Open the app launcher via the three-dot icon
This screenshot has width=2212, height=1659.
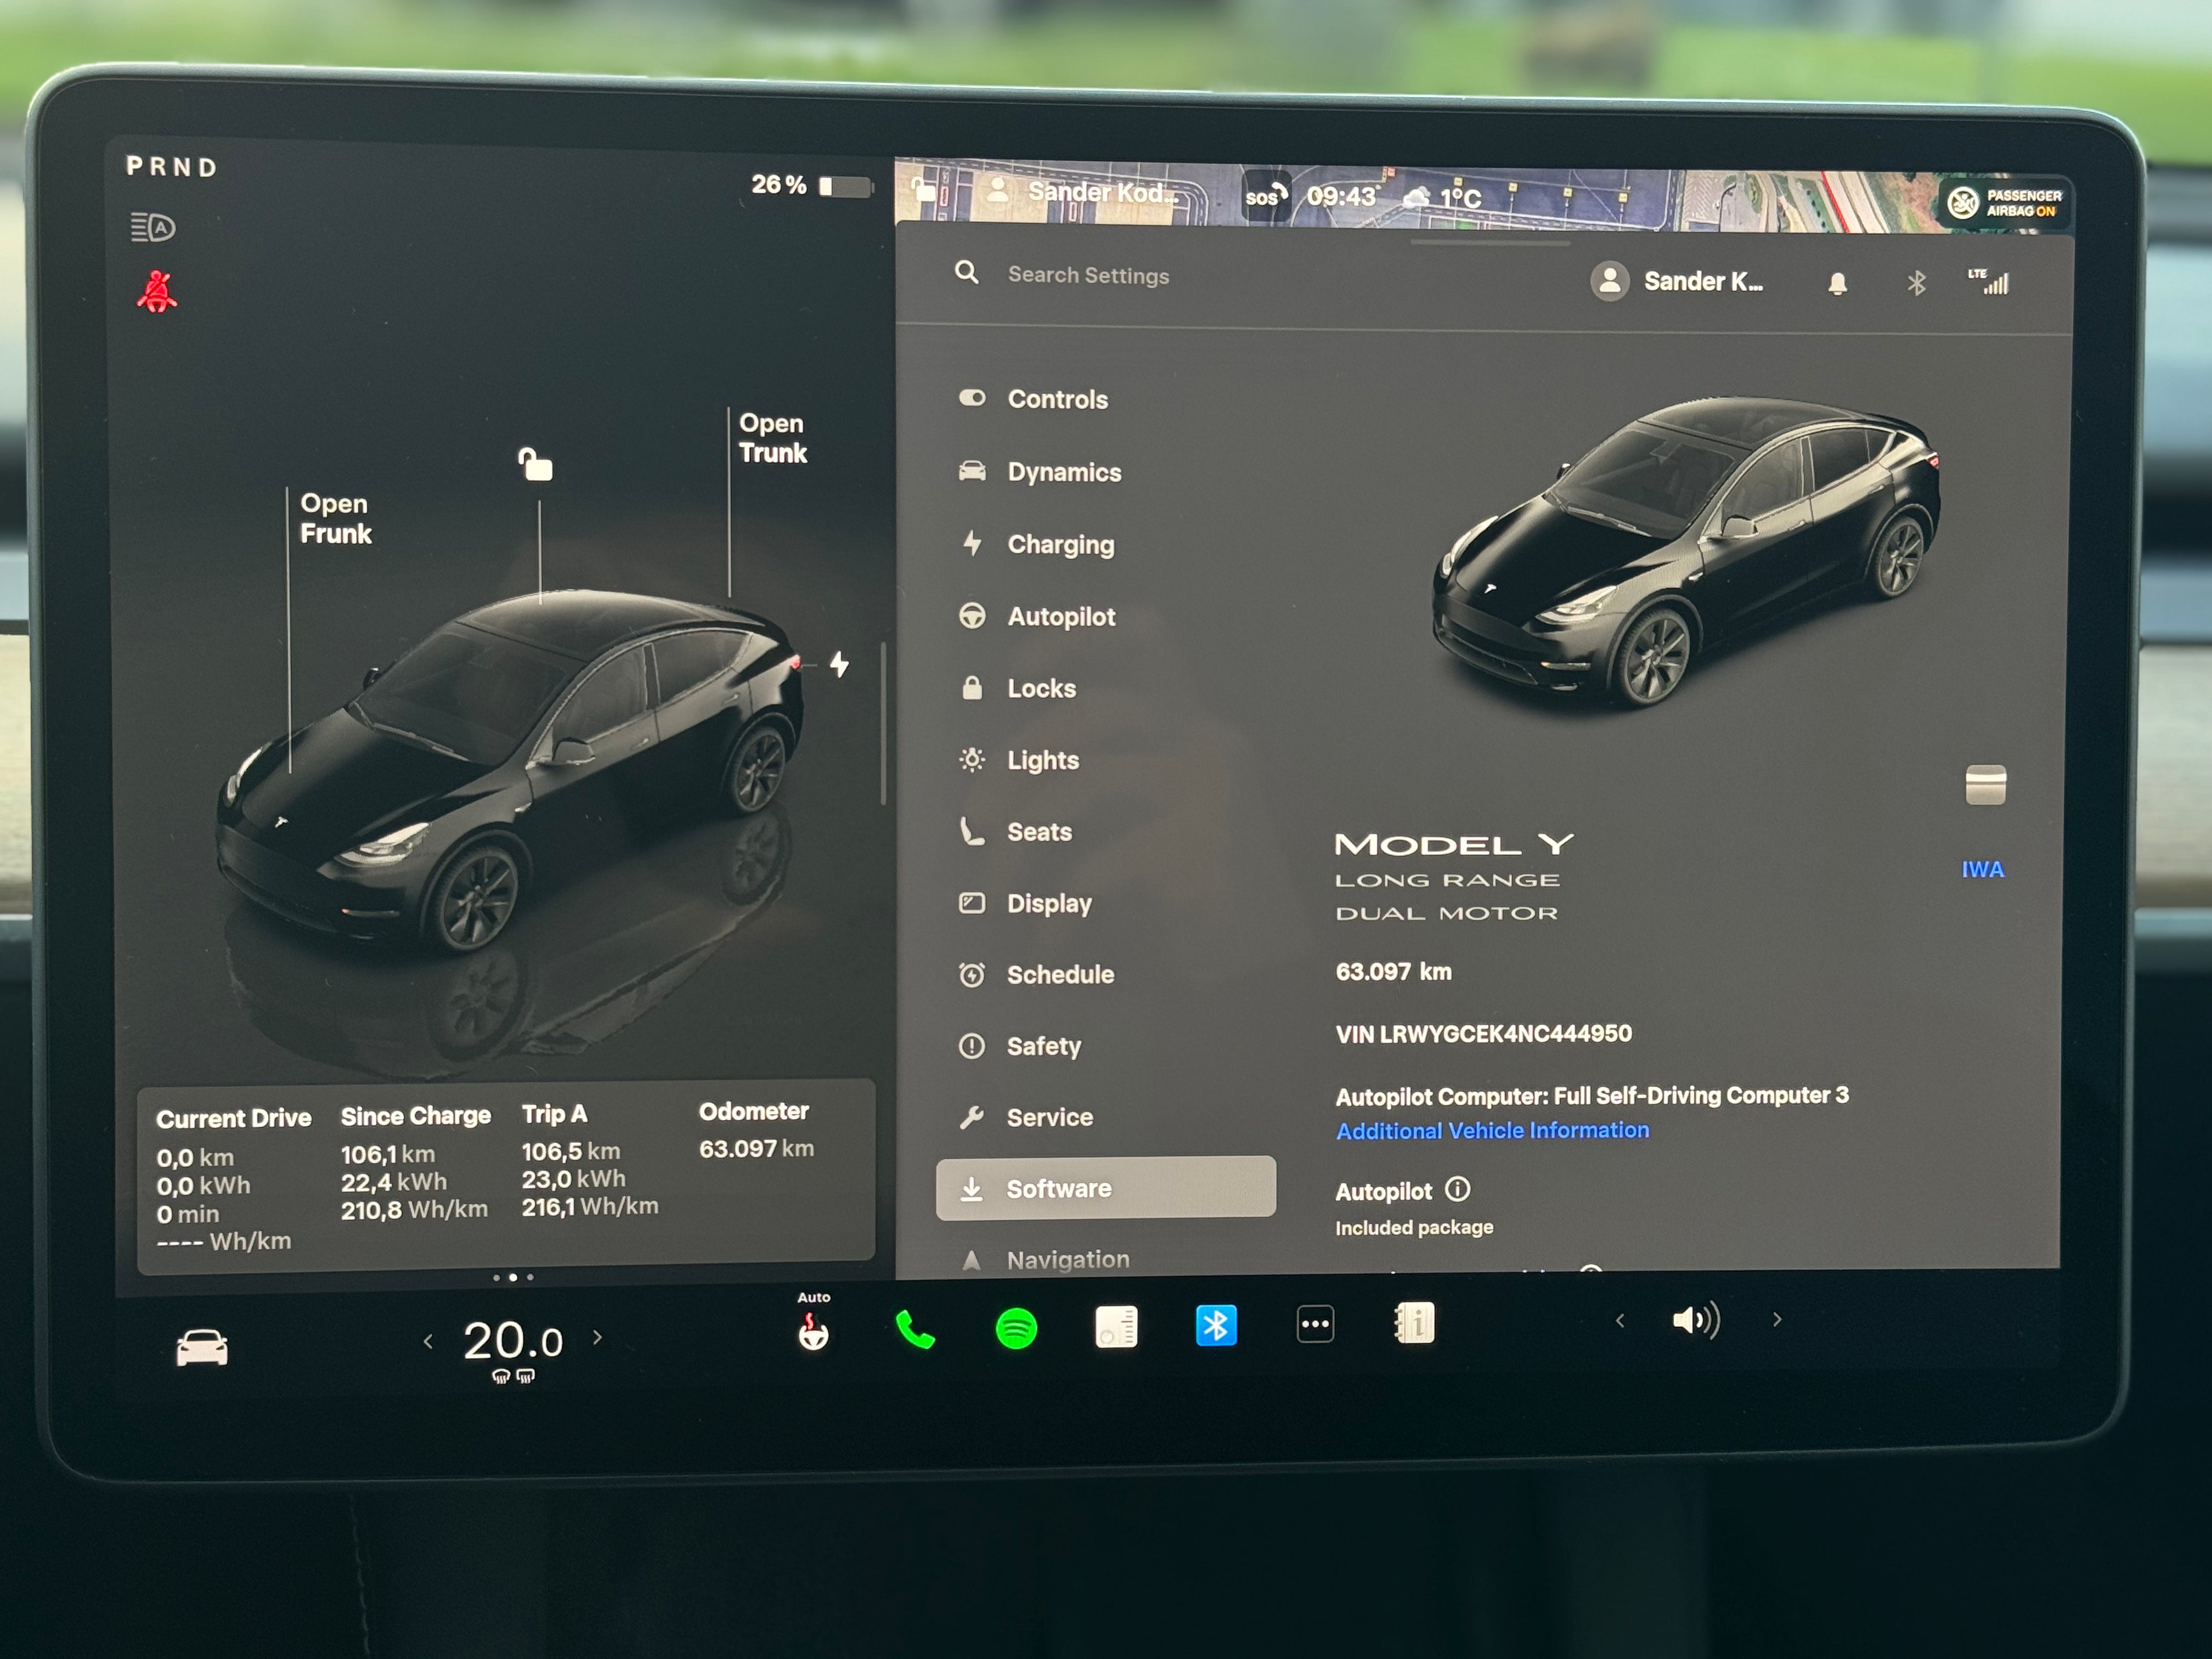pyautogui.click(x=1314, y=1323)
